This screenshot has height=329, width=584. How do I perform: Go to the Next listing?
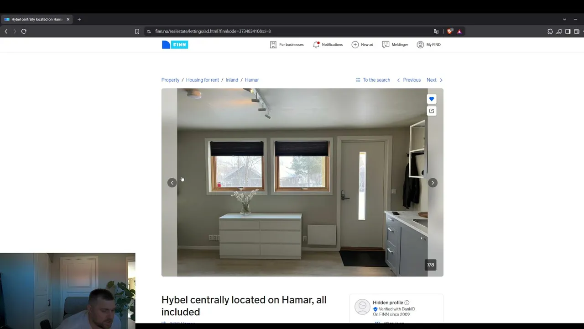(x=435, y=80)
